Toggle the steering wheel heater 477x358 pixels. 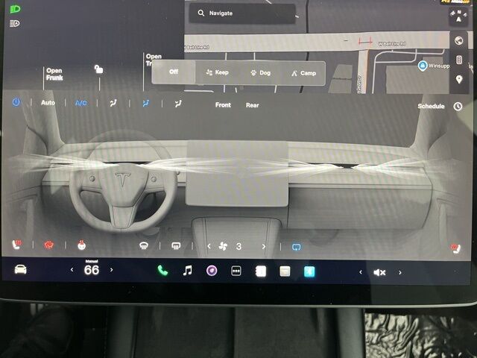[81, 245]
